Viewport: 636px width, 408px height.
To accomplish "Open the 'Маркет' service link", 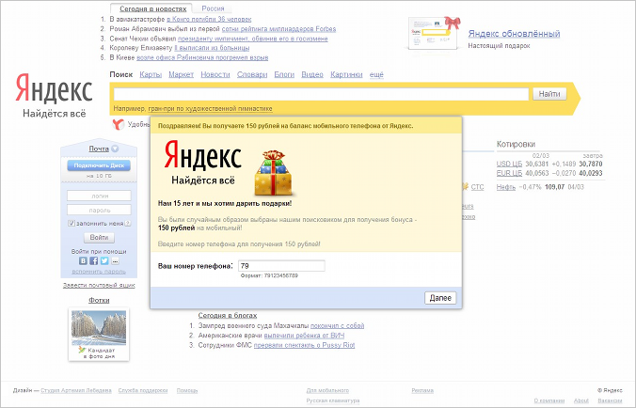I will point(181,74).
